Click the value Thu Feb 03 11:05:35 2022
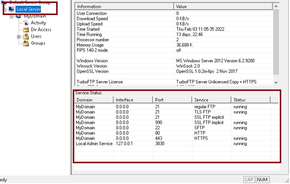Screen dimensions: 290x184 click(x=200, y=29)
